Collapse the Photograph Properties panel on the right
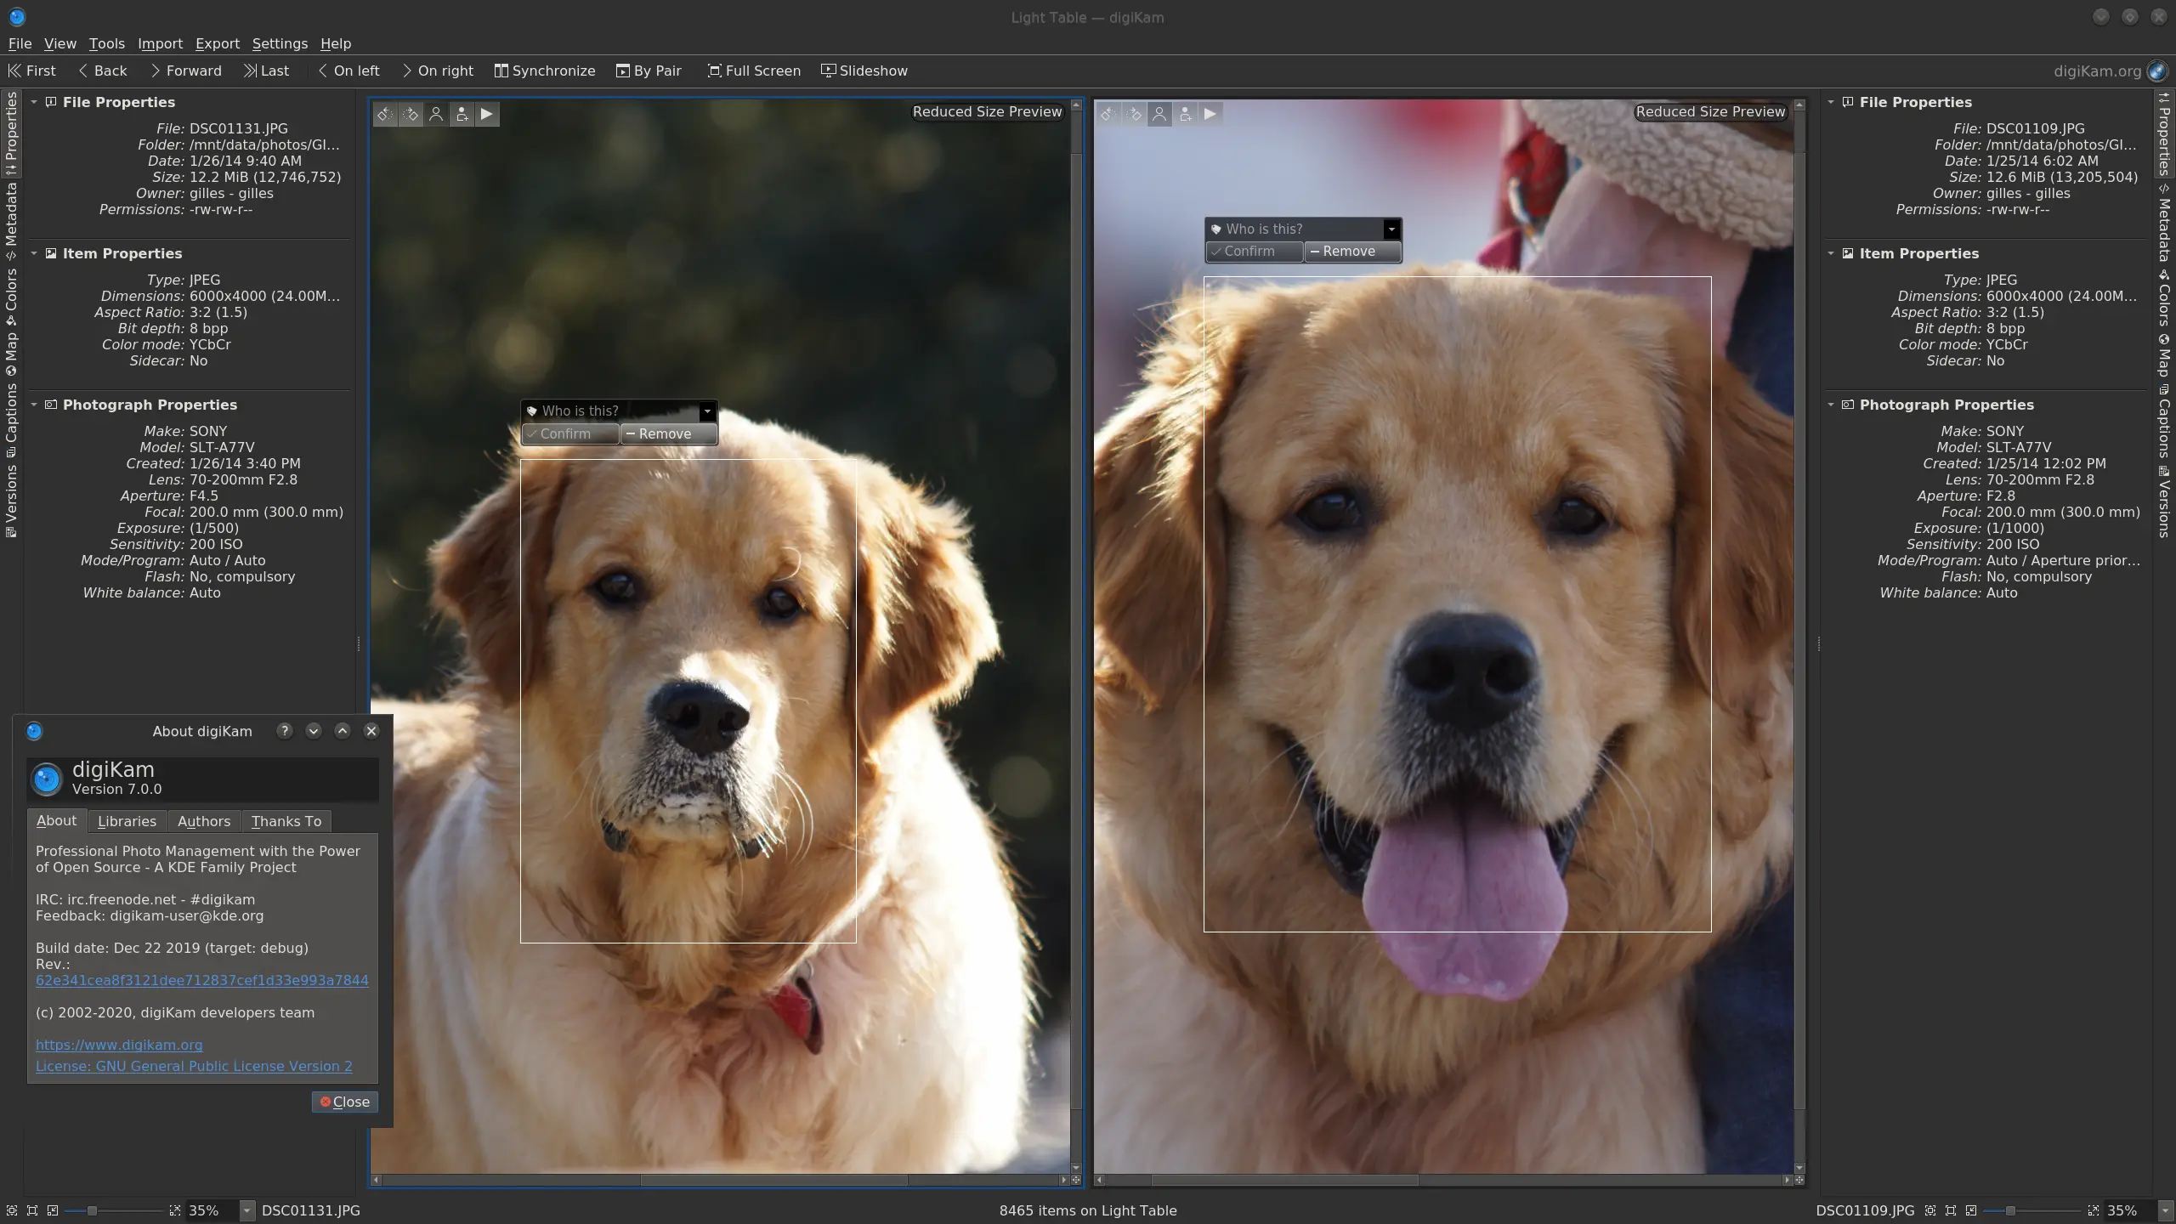The width and height of the screenshot is (2176, 1224). 1831,405
